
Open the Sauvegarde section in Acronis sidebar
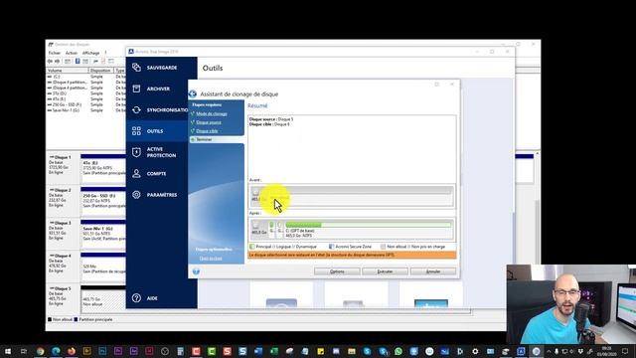coord(161,68)
